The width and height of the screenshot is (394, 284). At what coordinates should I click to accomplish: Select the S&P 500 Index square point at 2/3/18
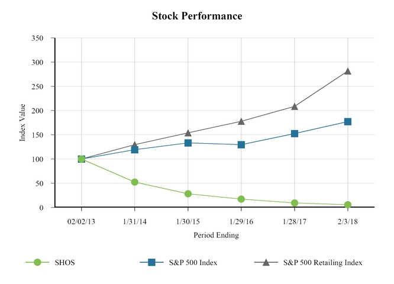[348, 122]
